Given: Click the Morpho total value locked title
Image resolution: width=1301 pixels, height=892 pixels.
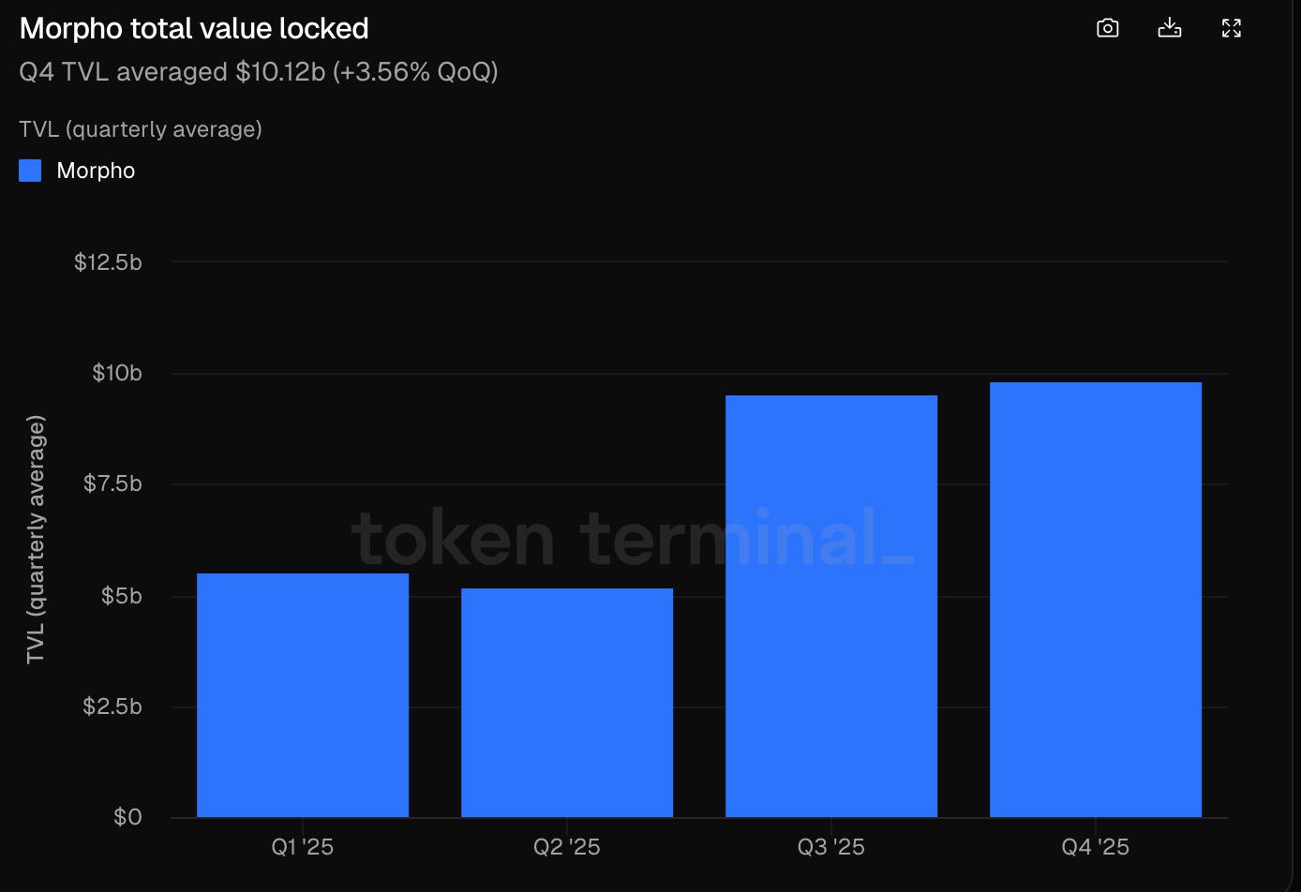Looking at the screenshot, I should 194,28.
